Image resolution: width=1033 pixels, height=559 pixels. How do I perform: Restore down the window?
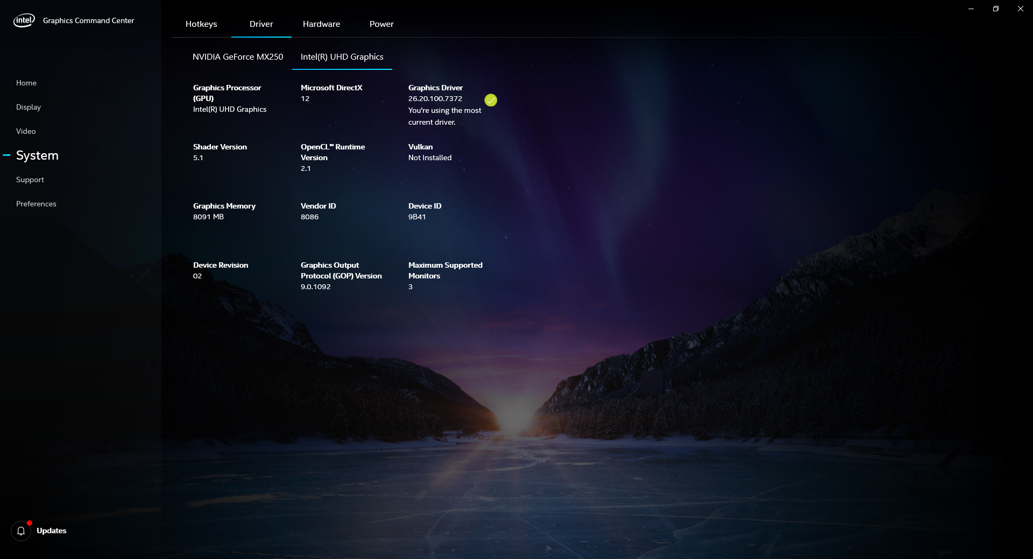click(x=996, y=9)
